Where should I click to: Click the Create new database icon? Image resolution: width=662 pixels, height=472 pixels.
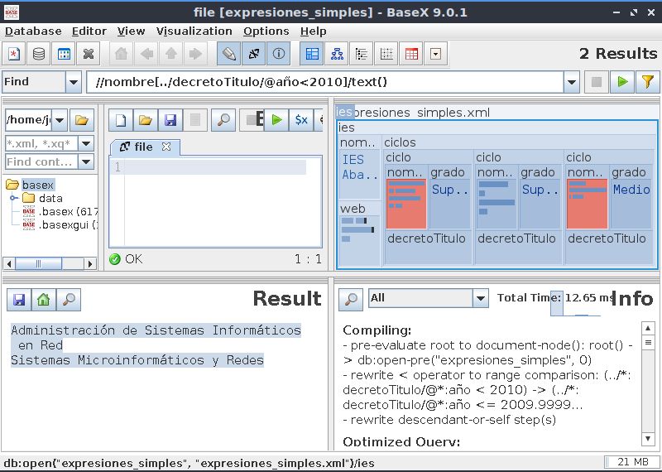[14, 55]
